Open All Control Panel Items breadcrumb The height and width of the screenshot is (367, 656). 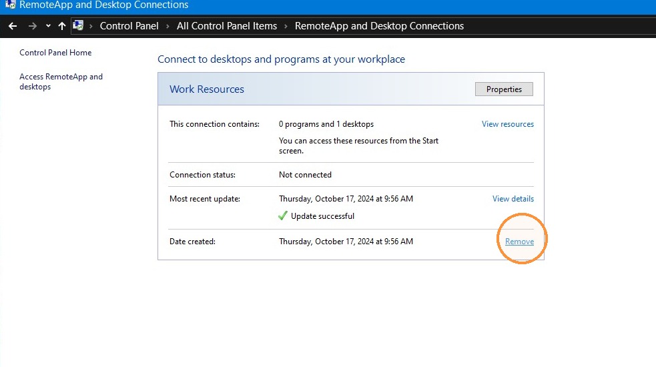click(x=227, y=26)
